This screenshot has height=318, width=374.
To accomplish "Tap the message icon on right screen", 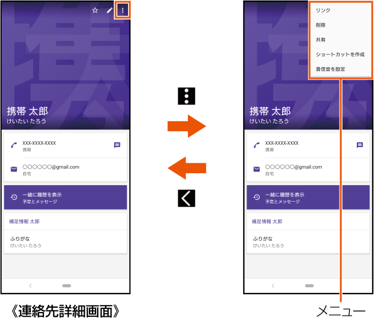I will point(360,145).
